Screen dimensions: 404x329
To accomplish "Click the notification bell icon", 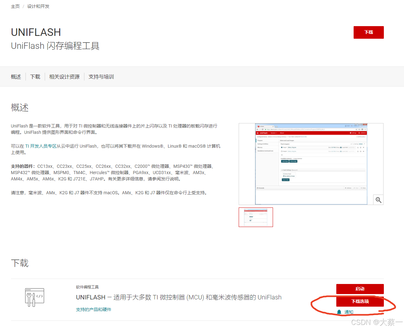I will pos(339,312).
